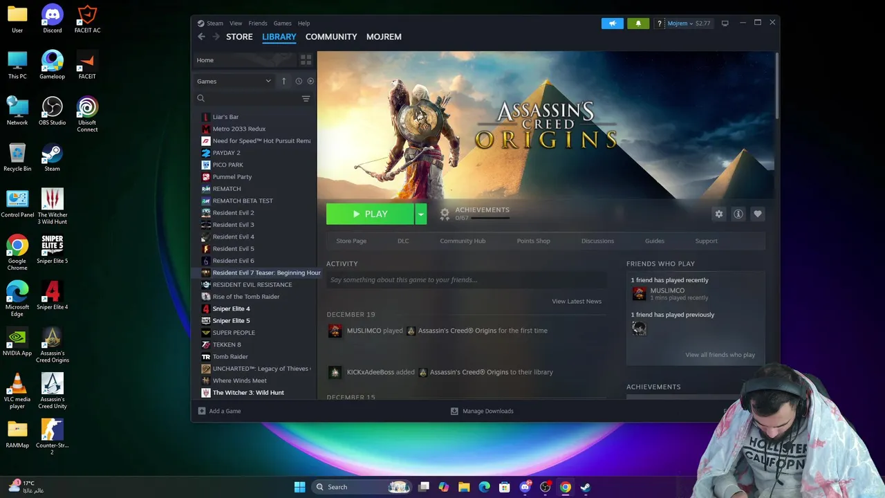Open Community Hub link
The width and height of the screenshot is (885, 498).
coord(463,241)
